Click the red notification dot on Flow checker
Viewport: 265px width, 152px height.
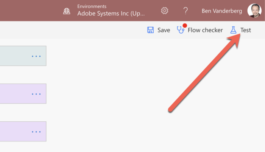coord(185,26)
